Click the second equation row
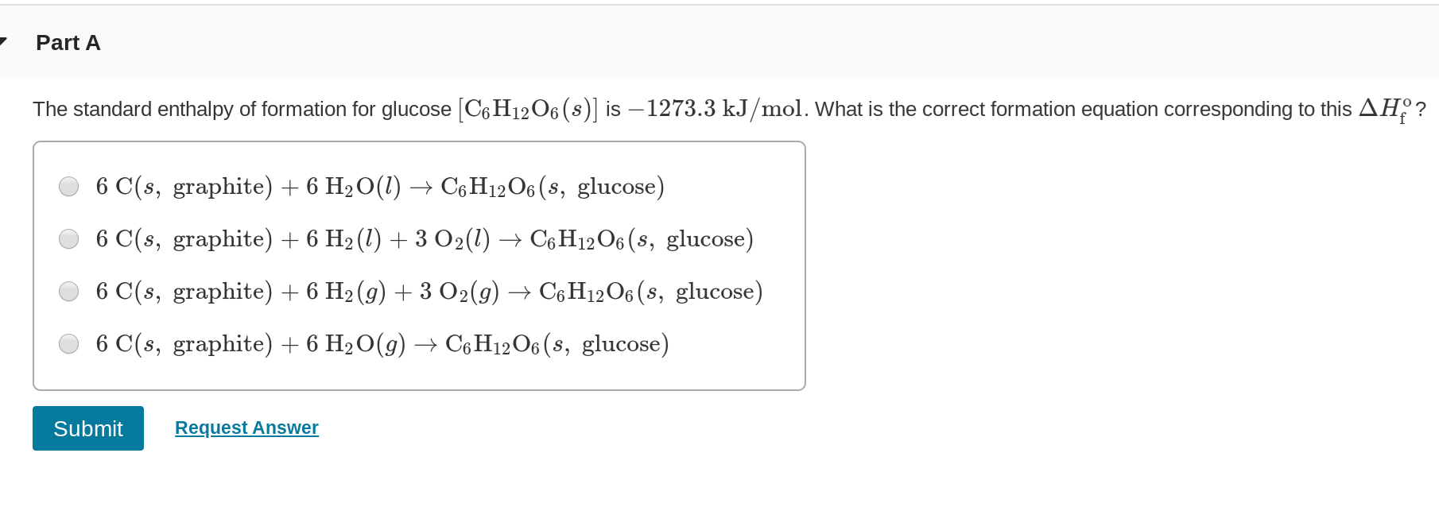1439x507 pixels. tap(424, 238)
